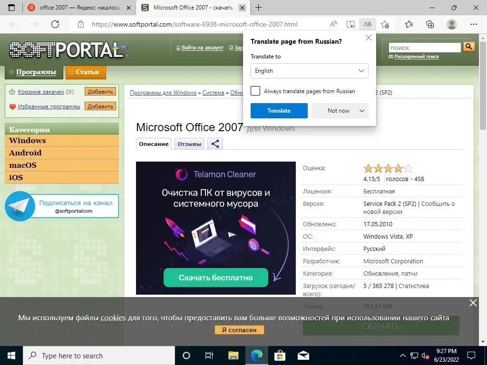487x365 pixels.
Task: Open the notification center icon
Action: pos(471,355)
